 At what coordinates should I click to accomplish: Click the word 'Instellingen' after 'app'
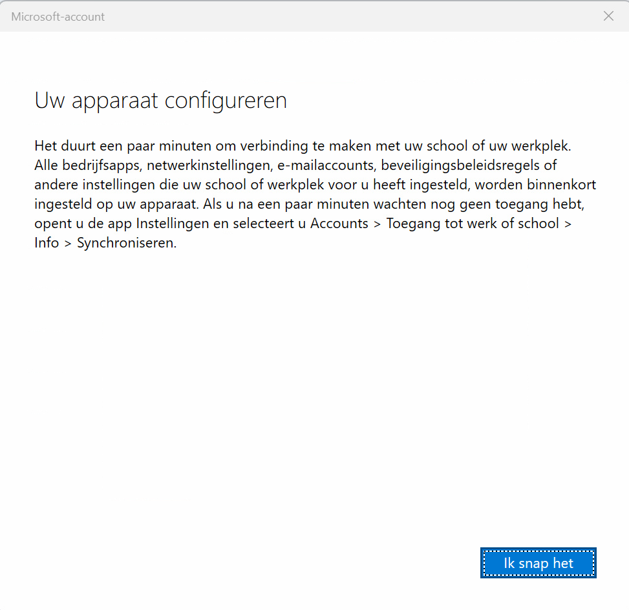[173, 224]
